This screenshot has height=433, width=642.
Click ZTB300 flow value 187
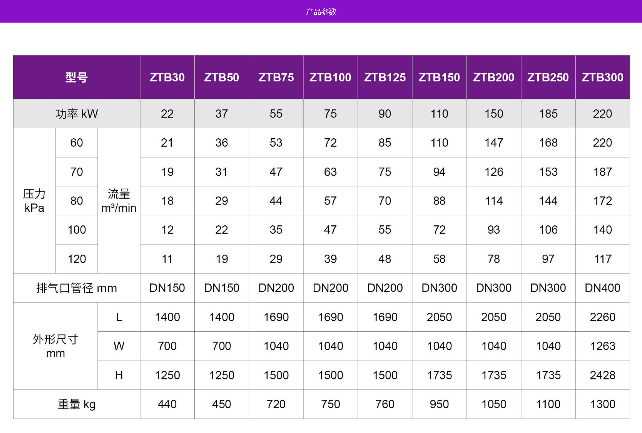point(602,171)
